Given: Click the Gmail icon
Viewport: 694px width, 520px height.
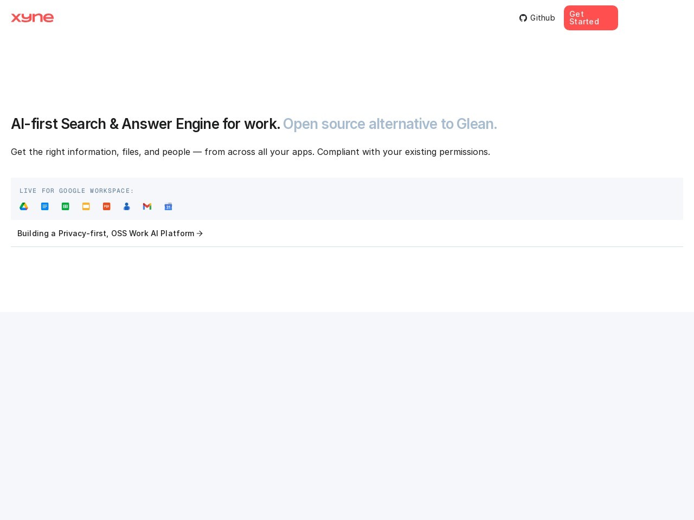Looking at the screenshot, I should [x=147, y=206].
